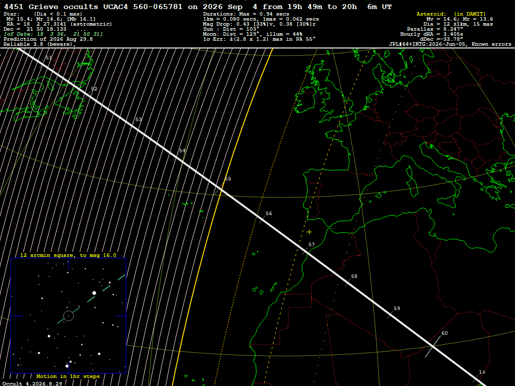Click the time marker labeled 52
The height and width of the screenshot is (386, 515).
(x=94, y=88)
